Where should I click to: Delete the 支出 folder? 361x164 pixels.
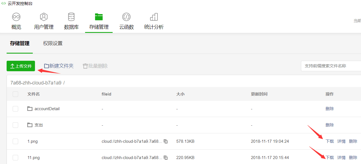(x=330, y=125)
